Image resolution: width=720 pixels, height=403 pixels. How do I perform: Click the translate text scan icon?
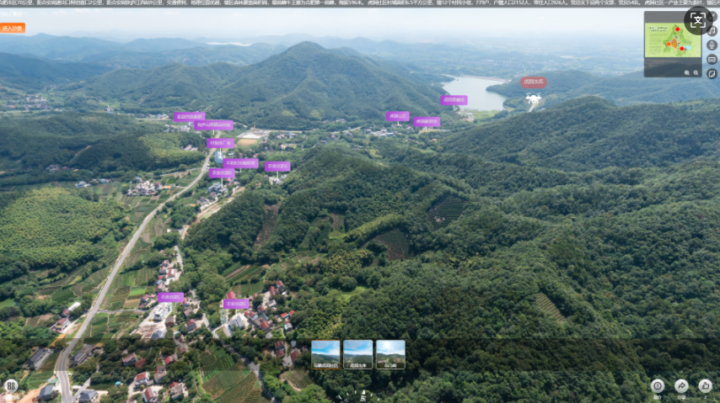pyautogui.click(x=696, y=20)
